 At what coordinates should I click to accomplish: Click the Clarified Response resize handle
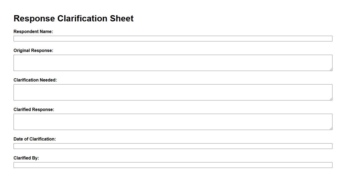[331, 128]
